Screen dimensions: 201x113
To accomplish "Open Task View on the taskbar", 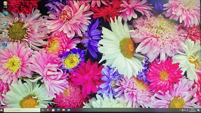I will pyautogui.click(x=48, y=110).
